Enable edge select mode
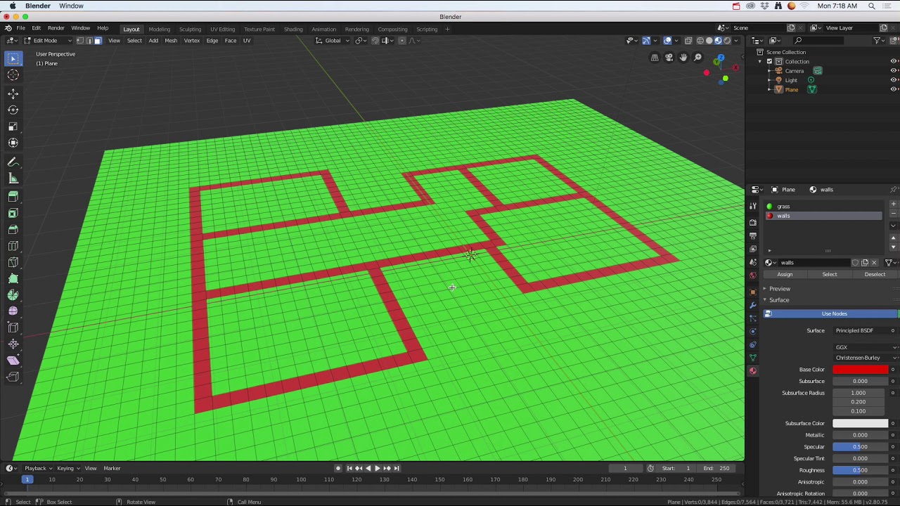This screenshot has height=506, width=900. tap(89, 41)
